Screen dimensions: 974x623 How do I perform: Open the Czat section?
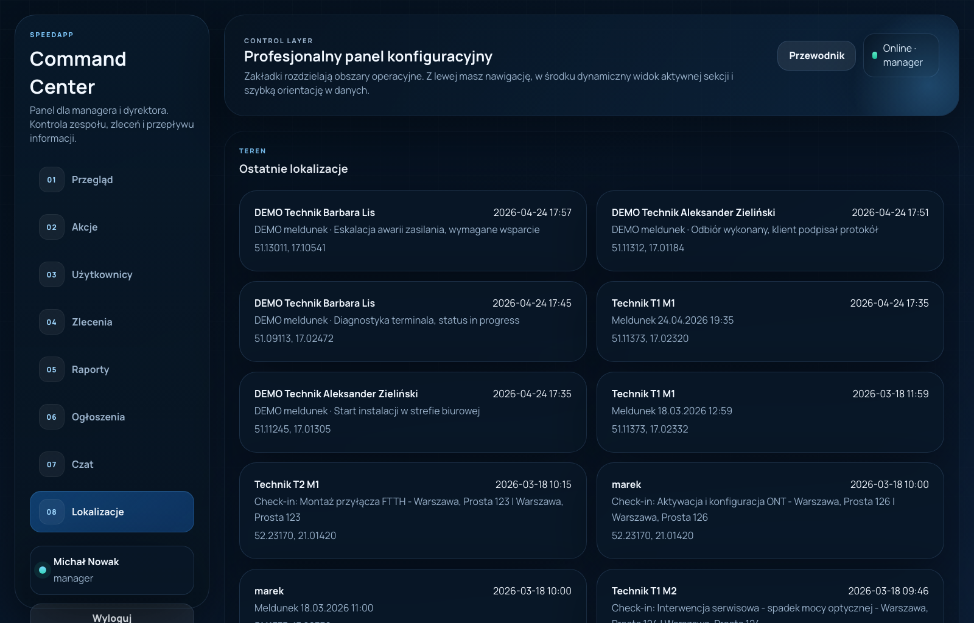[112, 465]
